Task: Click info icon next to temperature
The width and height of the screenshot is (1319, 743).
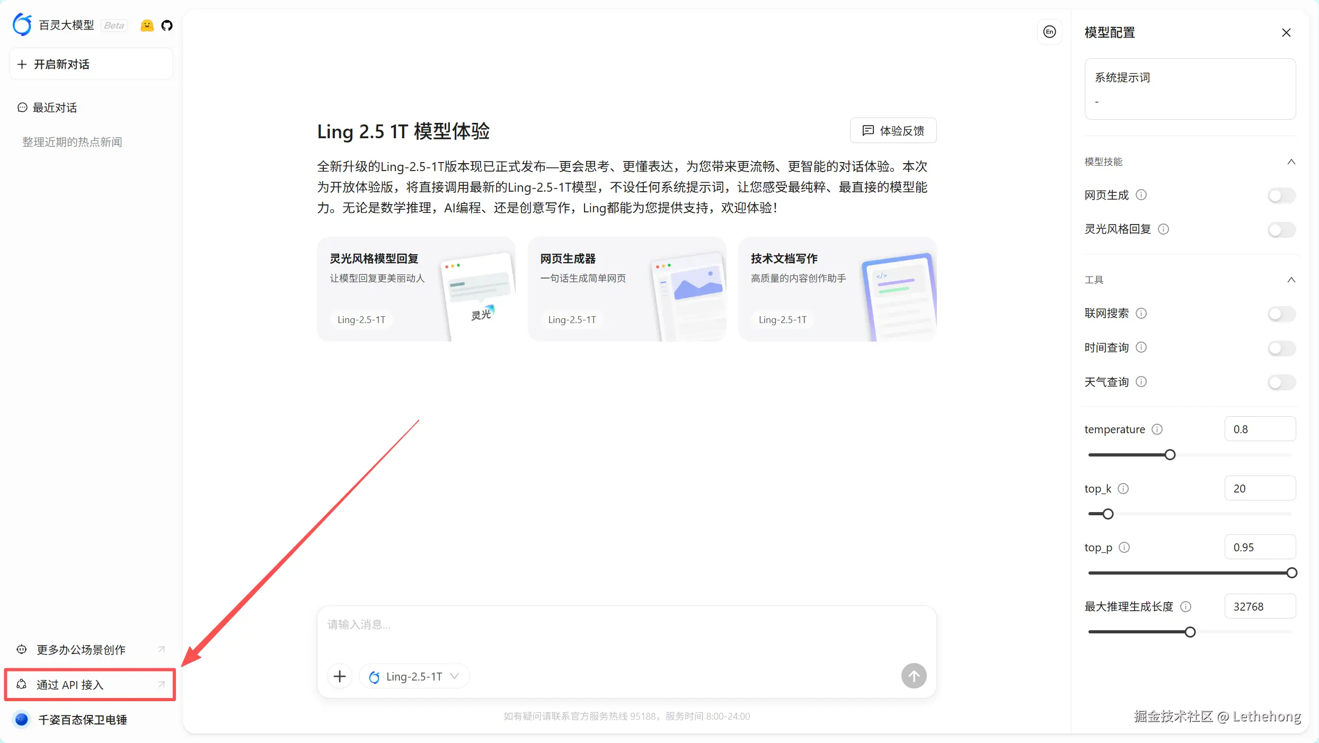Action: 1157,429
